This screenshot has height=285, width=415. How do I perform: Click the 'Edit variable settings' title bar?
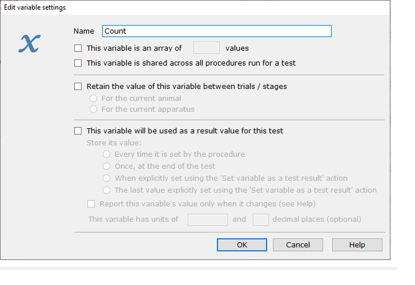(x=171, y=7)
